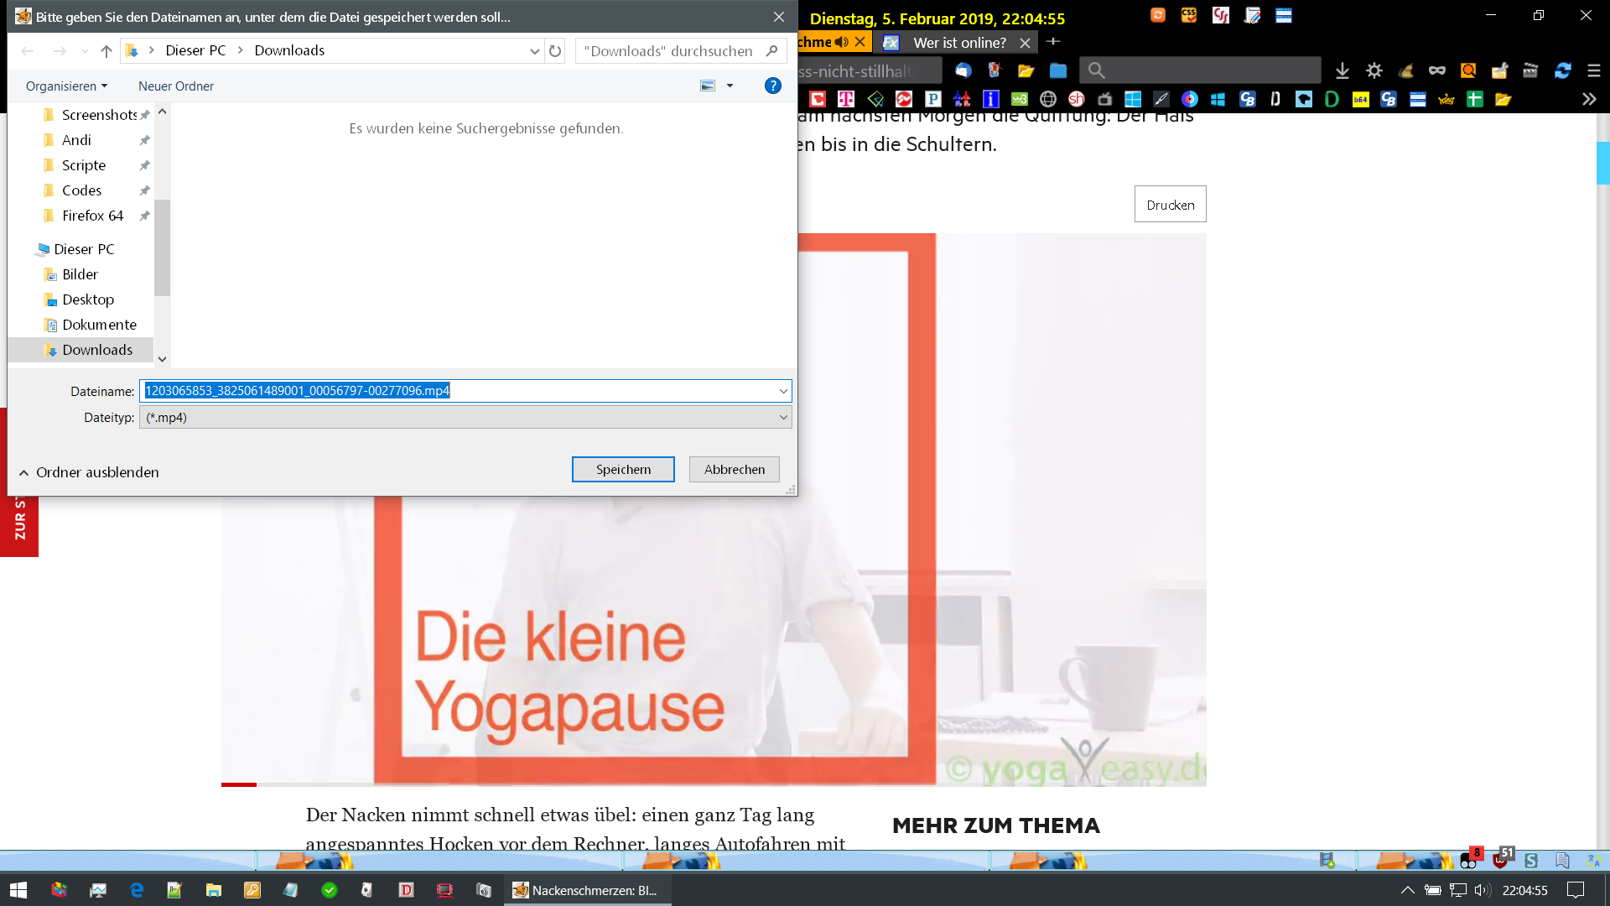Click the gear icon in browser toolbar
This screenshot has height=906, width=1610.
(x=1374, y=71)
